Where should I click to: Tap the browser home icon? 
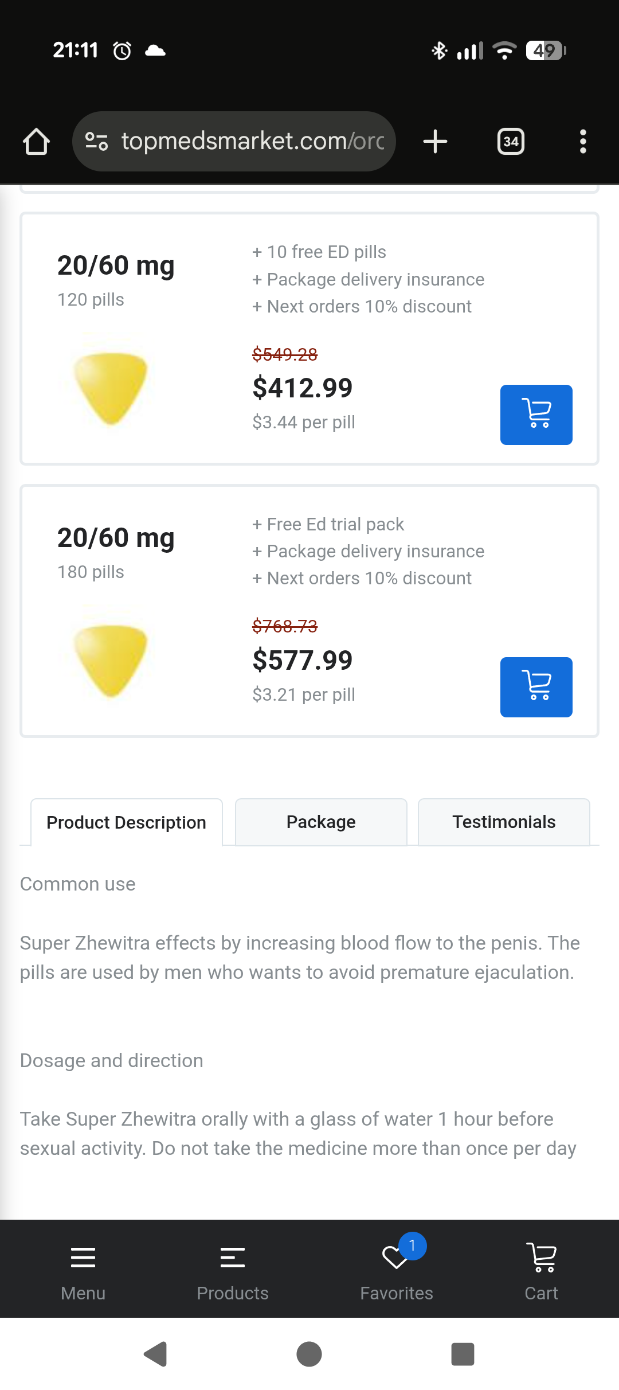[36, 141]
